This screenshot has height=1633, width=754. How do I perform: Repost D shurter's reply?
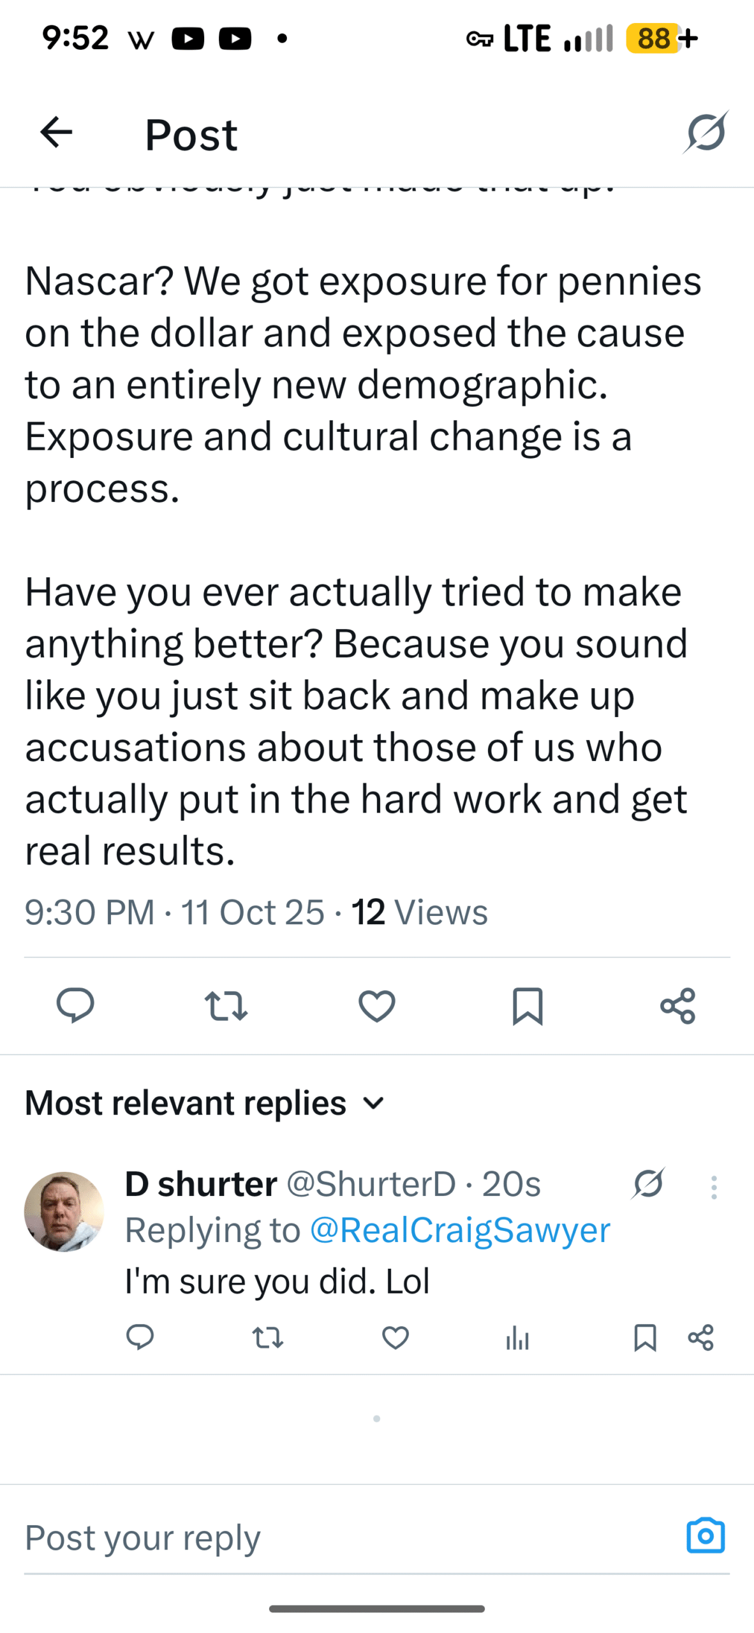(x=268, y=1337)
